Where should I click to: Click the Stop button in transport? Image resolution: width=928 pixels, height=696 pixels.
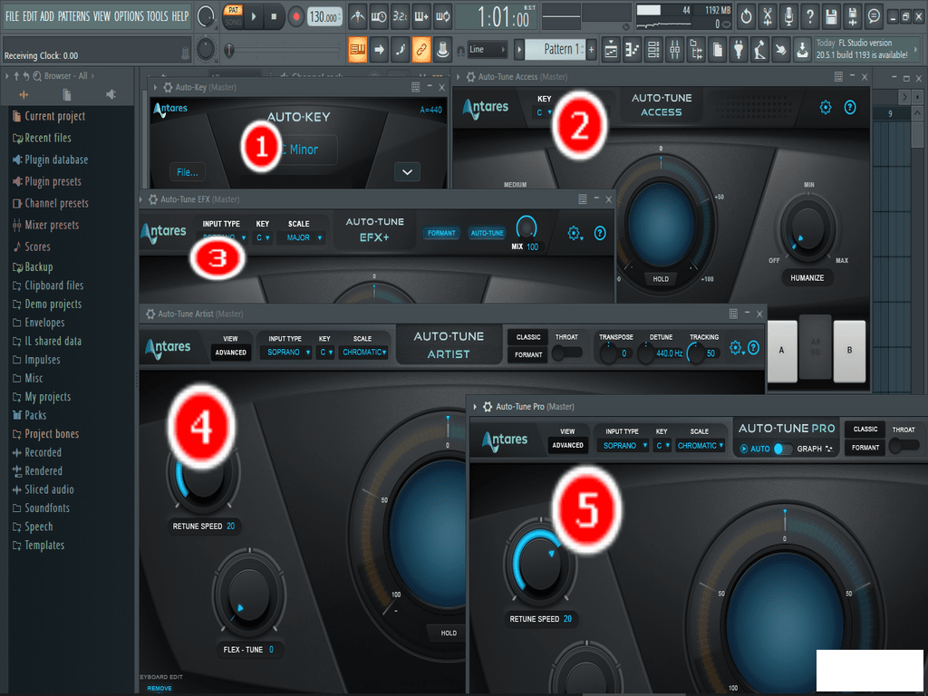coord(274,16)
